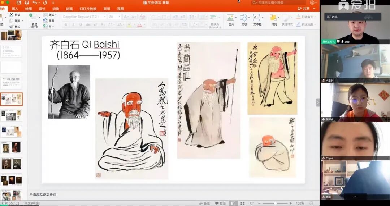Viewport: 390px width, 206px height.
Task: Click the Text Box (文本框) icon
Action: click(256, 18)
